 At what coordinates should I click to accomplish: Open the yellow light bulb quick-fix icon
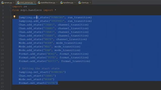[x=14, y=17]
